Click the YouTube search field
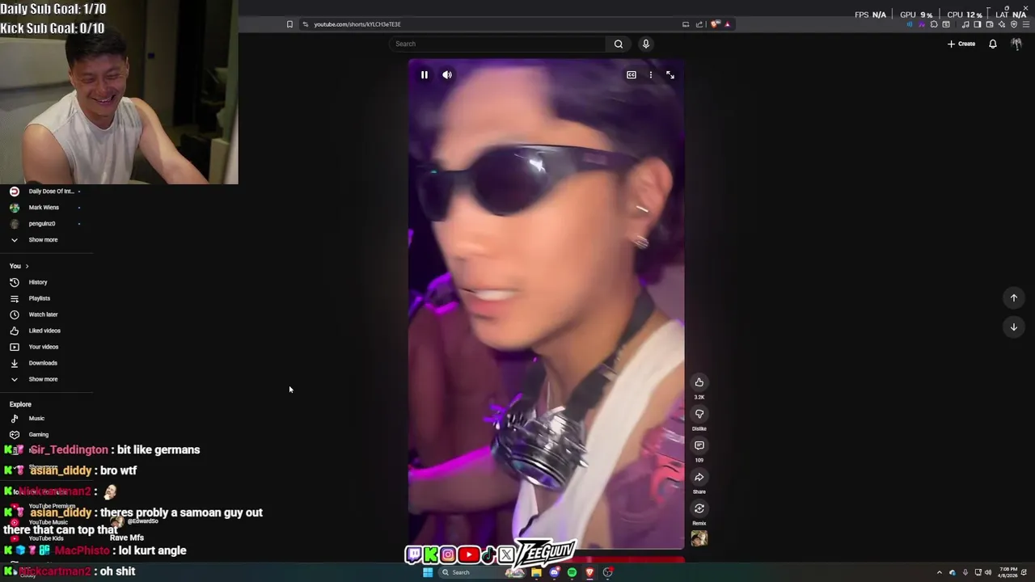The height and width of the screenshot is (582, 1035). pyautogui.click(x=497, y=44)
